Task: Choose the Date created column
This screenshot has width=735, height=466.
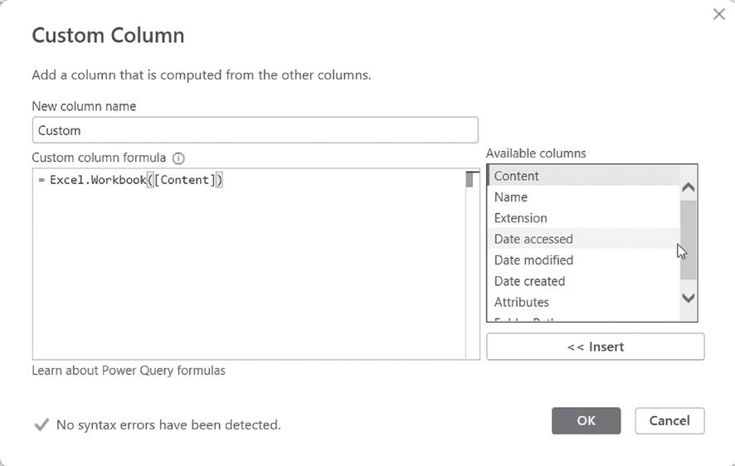Action: coord(529,281)
